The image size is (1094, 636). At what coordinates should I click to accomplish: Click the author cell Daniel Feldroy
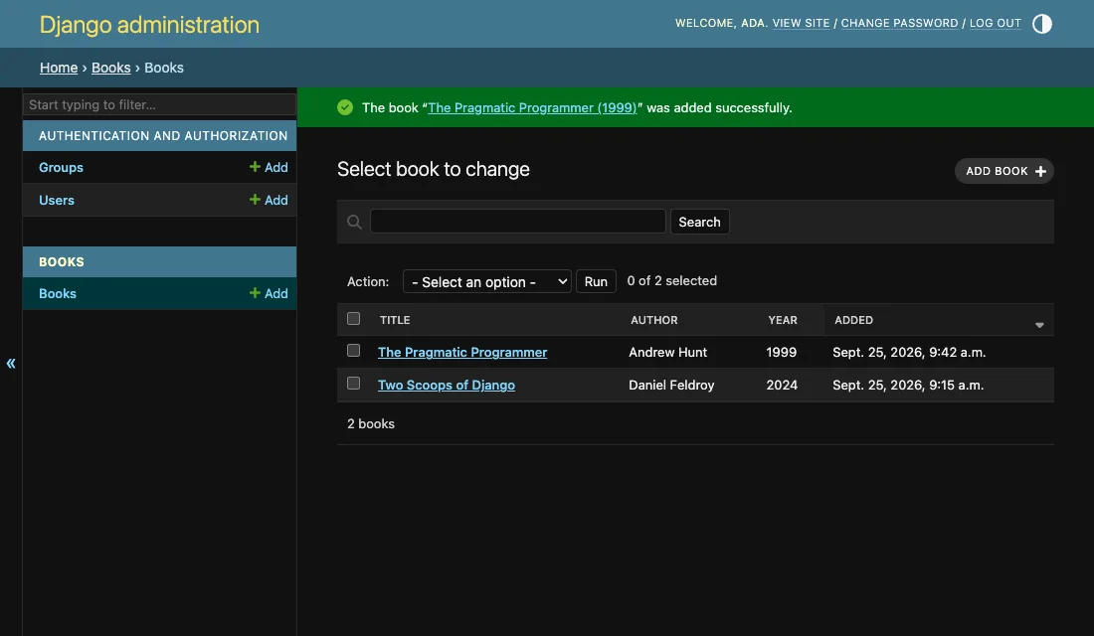point(671,385)
